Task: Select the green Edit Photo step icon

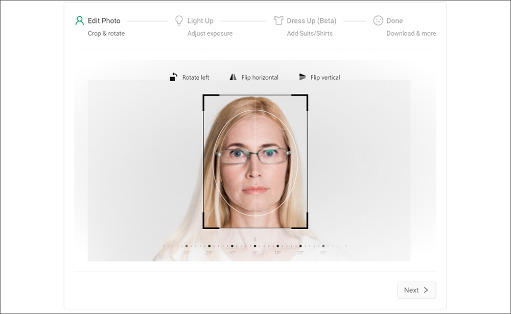Action: coord(79,20)
